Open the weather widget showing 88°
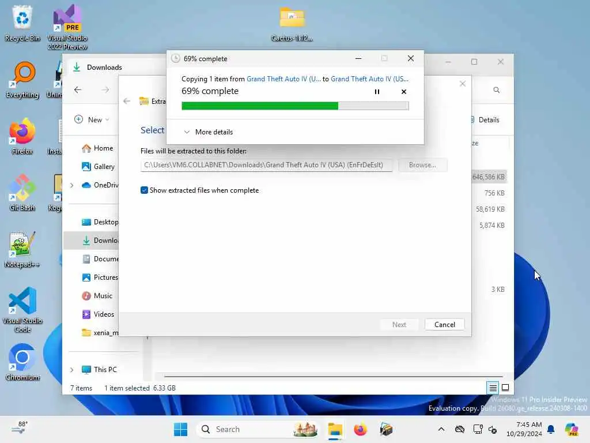 pyautogui.click(x=20, y=428)
